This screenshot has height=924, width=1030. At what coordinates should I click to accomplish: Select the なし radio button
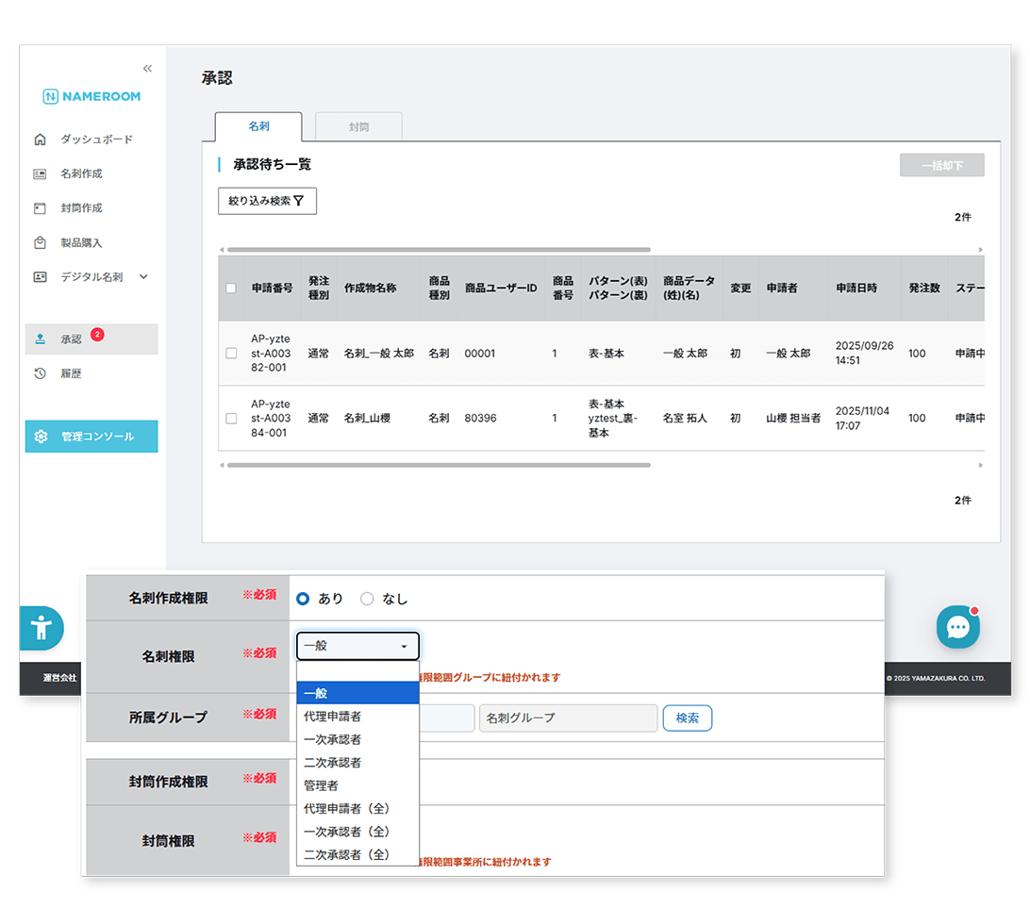pos(367,599)
